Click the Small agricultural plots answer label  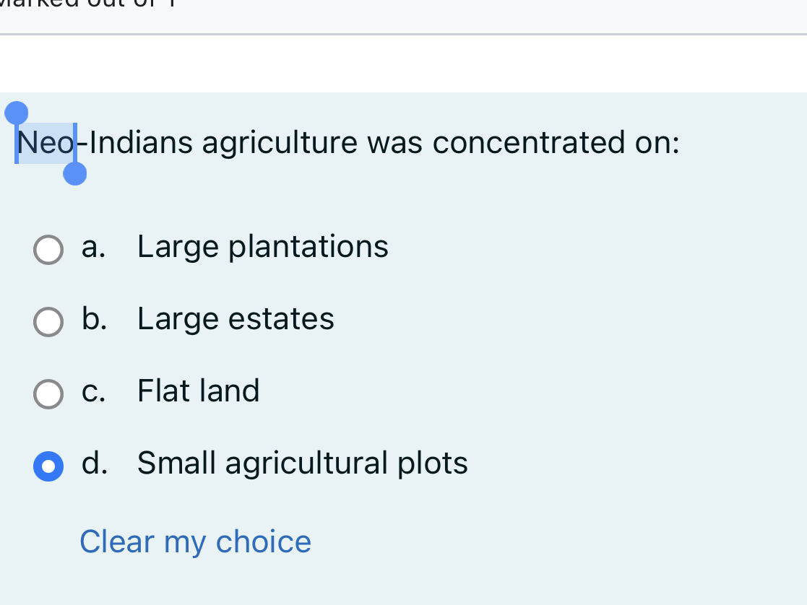[302, 463]
